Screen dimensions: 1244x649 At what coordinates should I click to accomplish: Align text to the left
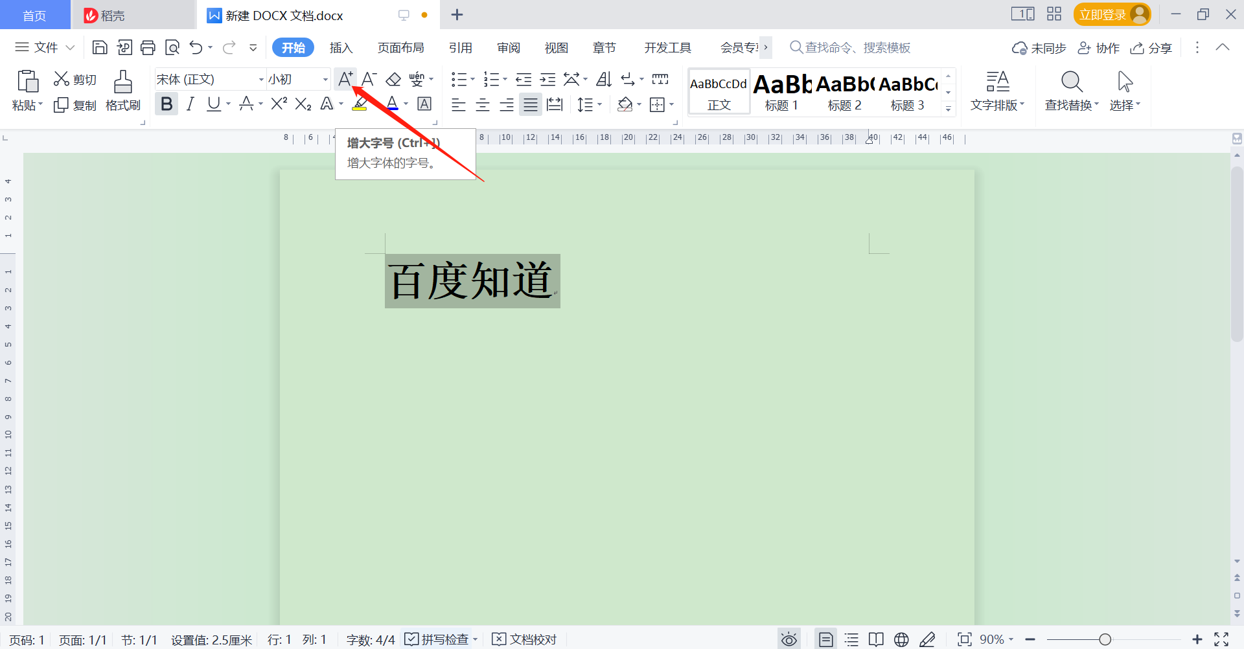click(459, 104)
